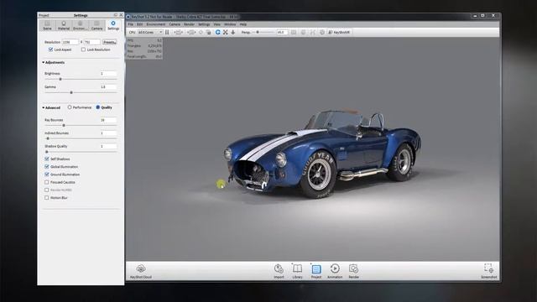
Task: Select the Performance radio button
Action: [70, 107]
